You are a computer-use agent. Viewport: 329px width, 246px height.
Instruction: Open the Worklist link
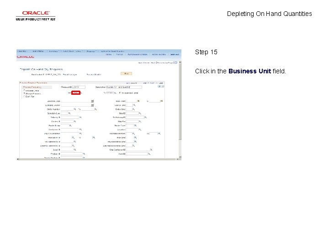[119, 54]
